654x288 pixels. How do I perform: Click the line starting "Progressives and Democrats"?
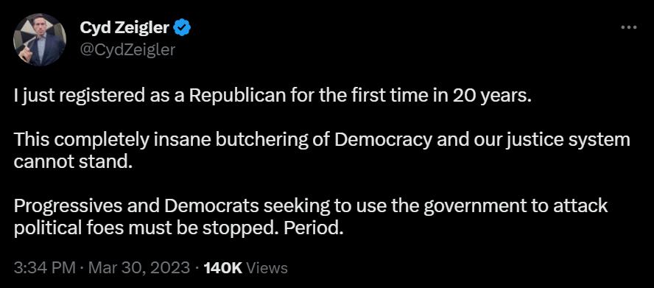[311, 206]
